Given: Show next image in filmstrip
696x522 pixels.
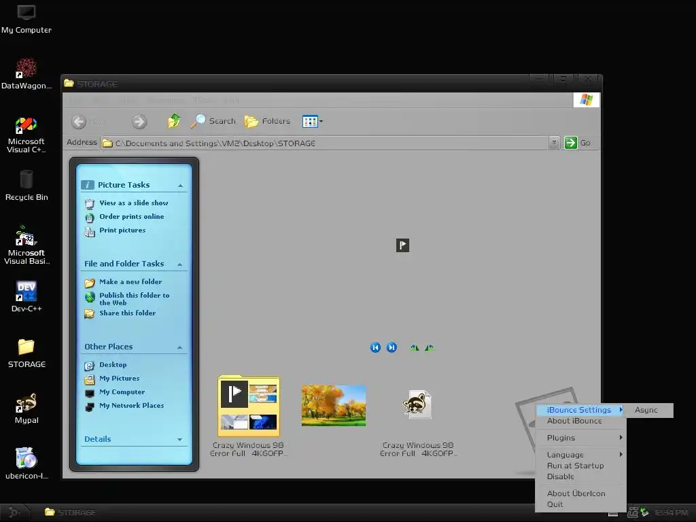Looking at the screenshot, I should pos(391,347).
